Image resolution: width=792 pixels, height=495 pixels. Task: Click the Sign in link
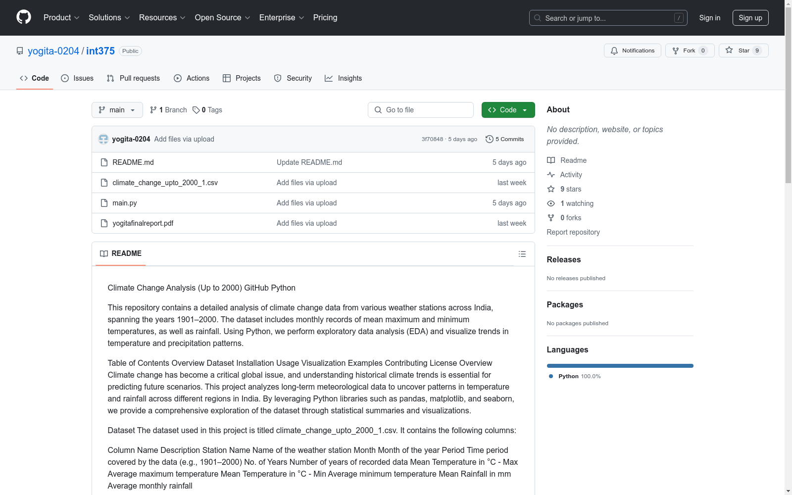pos(710,18)
